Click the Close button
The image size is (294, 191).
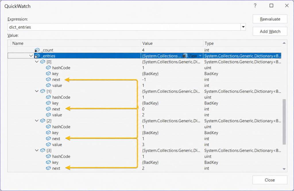click(x=270, y=180)
